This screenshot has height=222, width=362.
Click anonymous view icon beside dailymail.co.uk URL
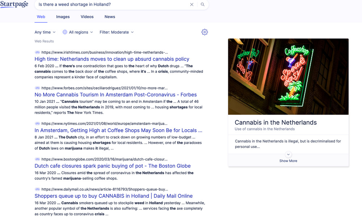pyautogui.click(x=37, y=189)
